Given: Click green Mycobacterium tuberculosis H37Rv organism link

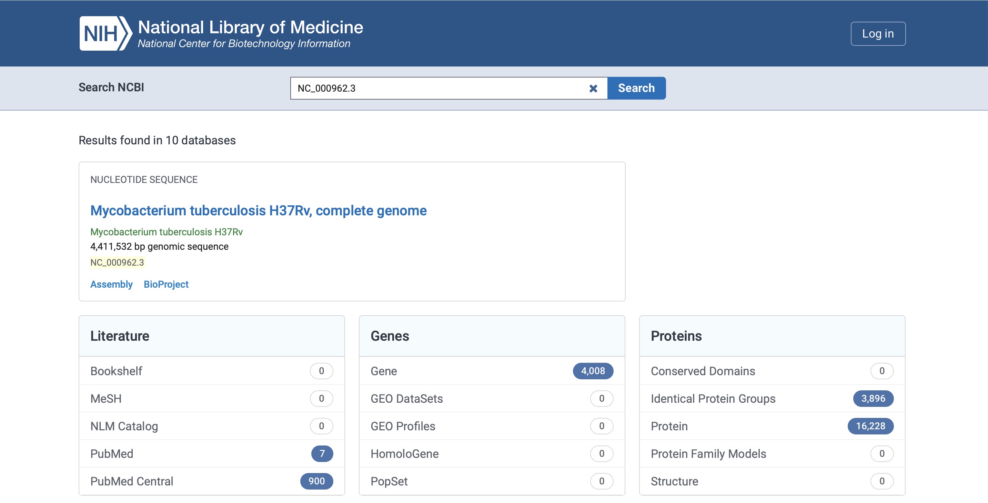Looking at the screenshot, I should coord(166,232).
